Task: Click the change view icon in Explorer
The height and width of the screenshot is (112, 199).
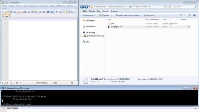Action: 181,15
